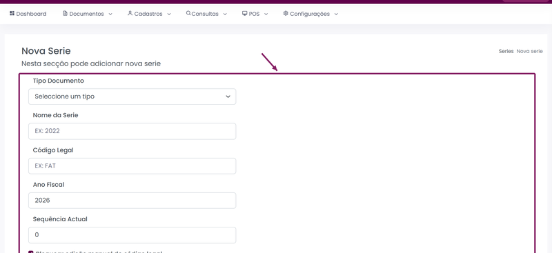Expand the Configurações menu chevron
552x253 pixels.
[336, 14]
